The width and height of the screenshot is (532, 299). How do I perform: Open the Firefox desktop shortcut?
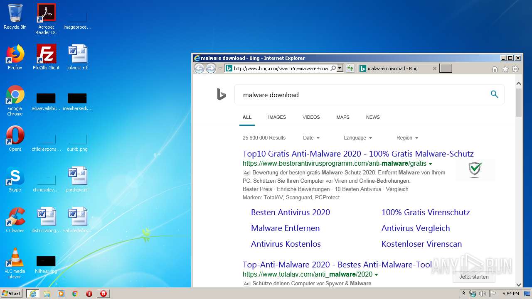[x=15, y=57]
